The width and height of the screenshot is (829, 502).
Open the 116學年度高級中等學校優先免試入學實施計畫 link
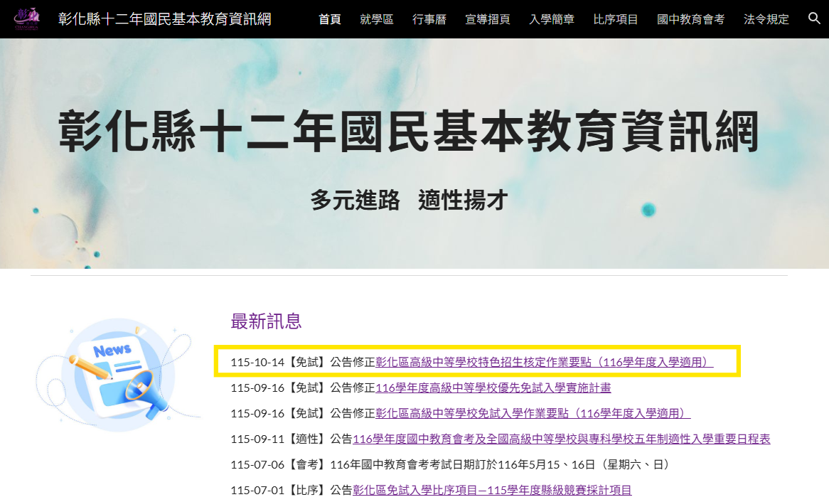coord(493,388)
